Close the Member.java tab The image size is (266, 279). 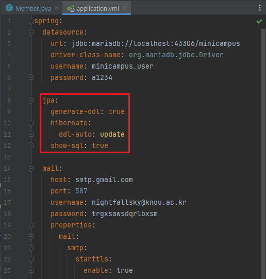click(57, 8)
